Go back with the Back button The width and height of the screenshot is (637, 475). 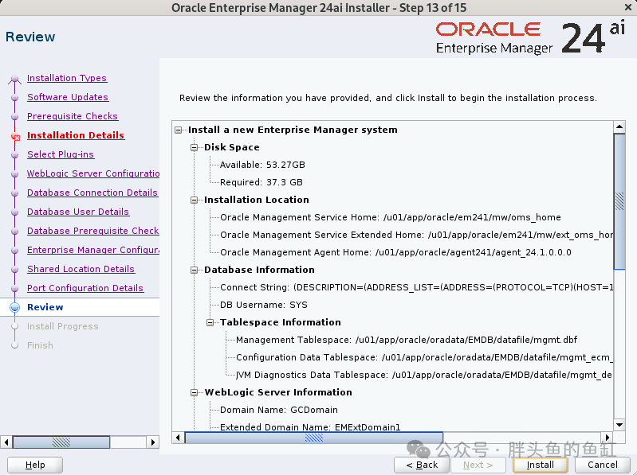[422, 465]
